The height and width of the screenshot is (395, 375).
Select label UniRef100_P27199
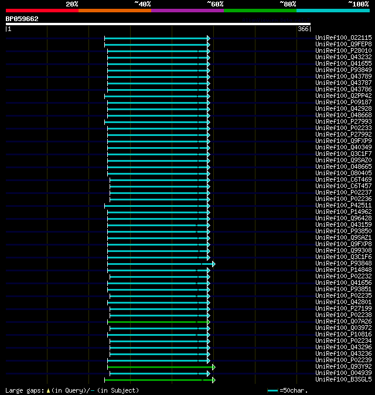click(x=343, y=309)
